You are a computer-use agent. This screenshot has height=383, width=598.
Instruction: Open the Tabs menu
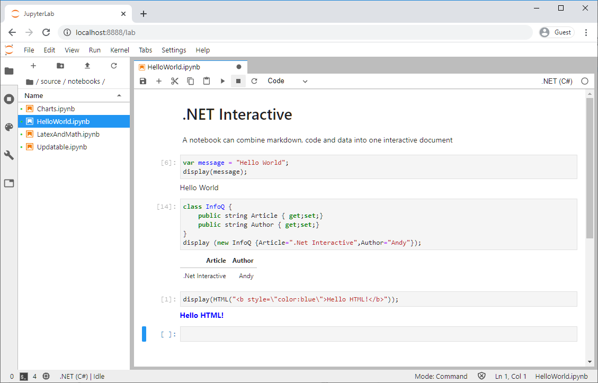[145, 50]
